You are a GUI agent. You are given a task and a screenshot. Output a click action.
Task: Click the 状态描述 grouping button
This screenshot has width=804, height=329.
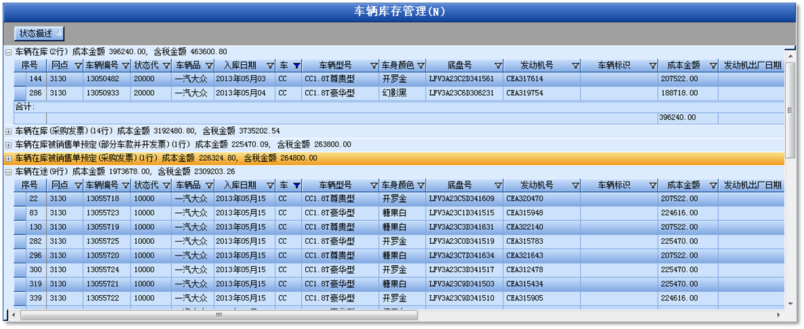(x=39, y=32)
